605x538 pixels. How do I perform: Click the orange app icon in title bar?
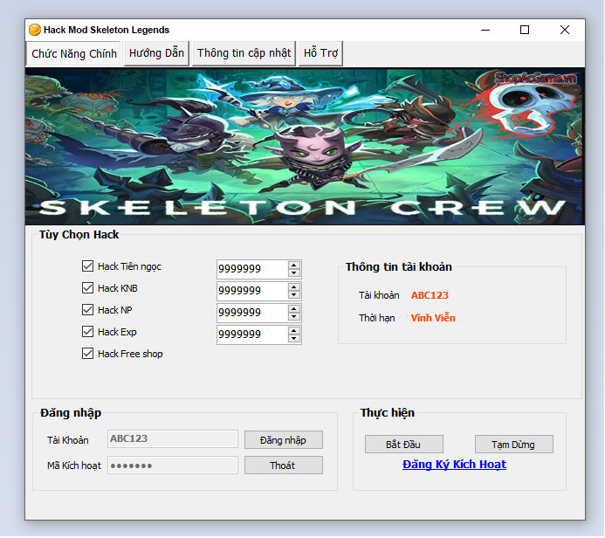pyautogui.click(x=35, y=30)
